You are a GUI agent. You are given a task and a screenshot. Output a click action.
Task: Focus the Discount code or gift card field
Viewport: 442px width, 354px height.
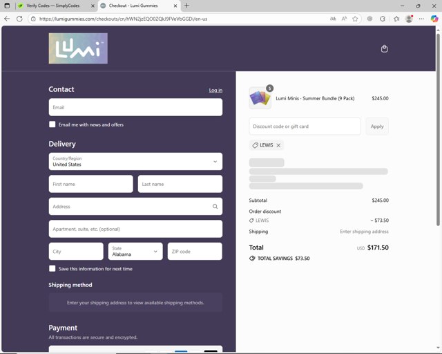[x=305, y=127]
